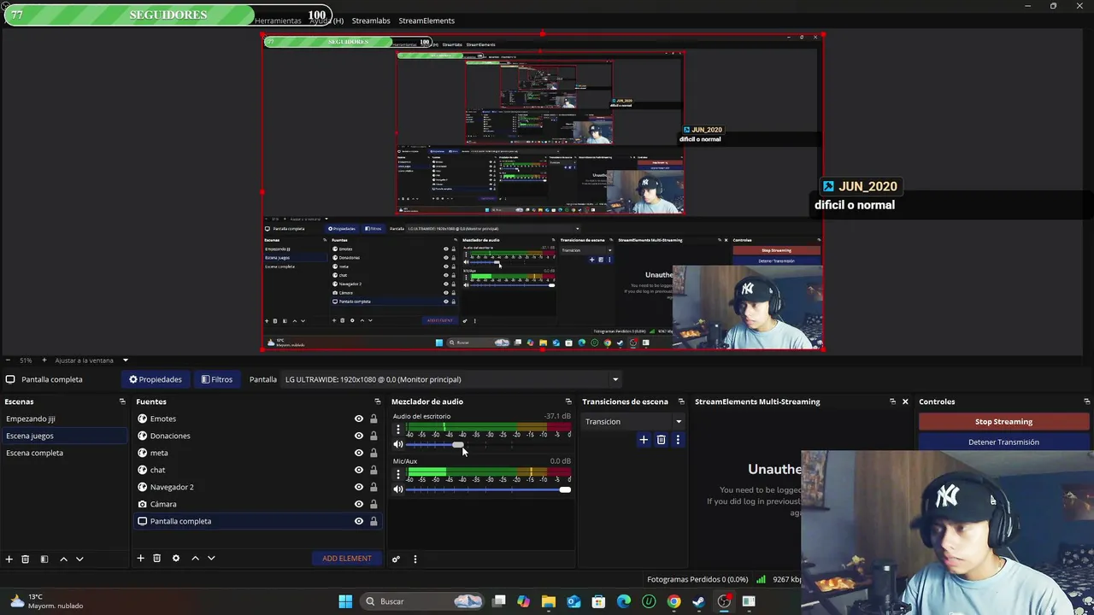Open advanced audio properties gears icon
This screenshot has height=615, width=1094.
click(396, 559)
